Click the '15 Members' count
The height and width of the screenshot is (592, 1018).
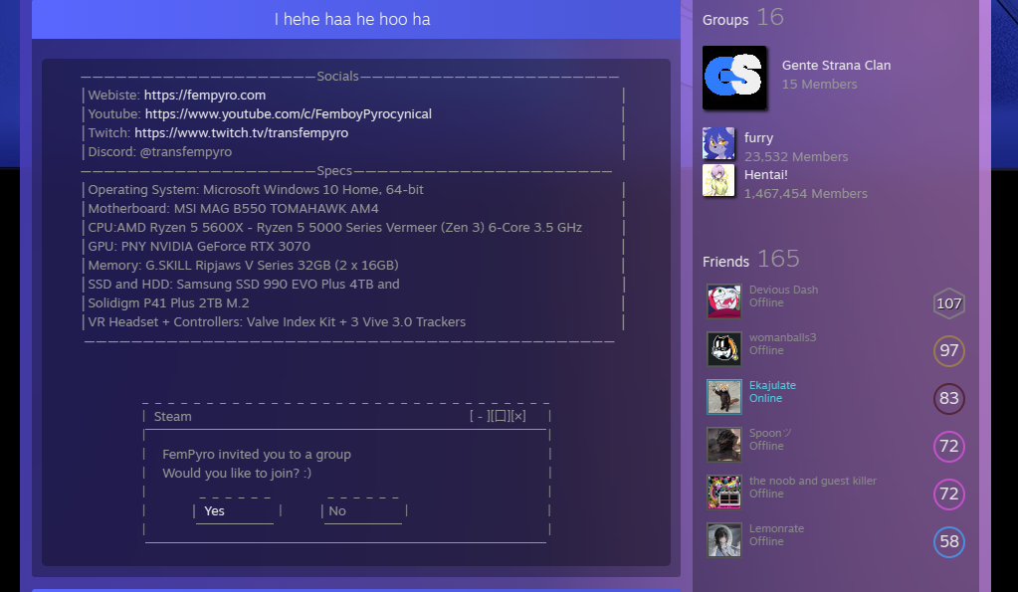pyautogui.click(x=819, y=84)
